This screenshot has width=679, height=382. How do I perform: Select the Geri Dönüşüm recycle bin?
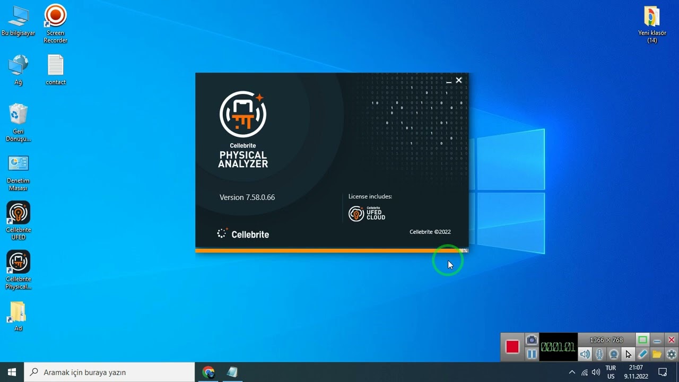coord(18,123)
